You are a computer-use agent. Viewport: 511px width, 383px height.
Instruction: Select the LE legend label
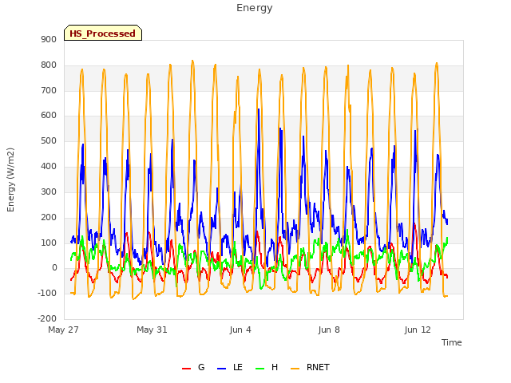click(x=238, y=367)
